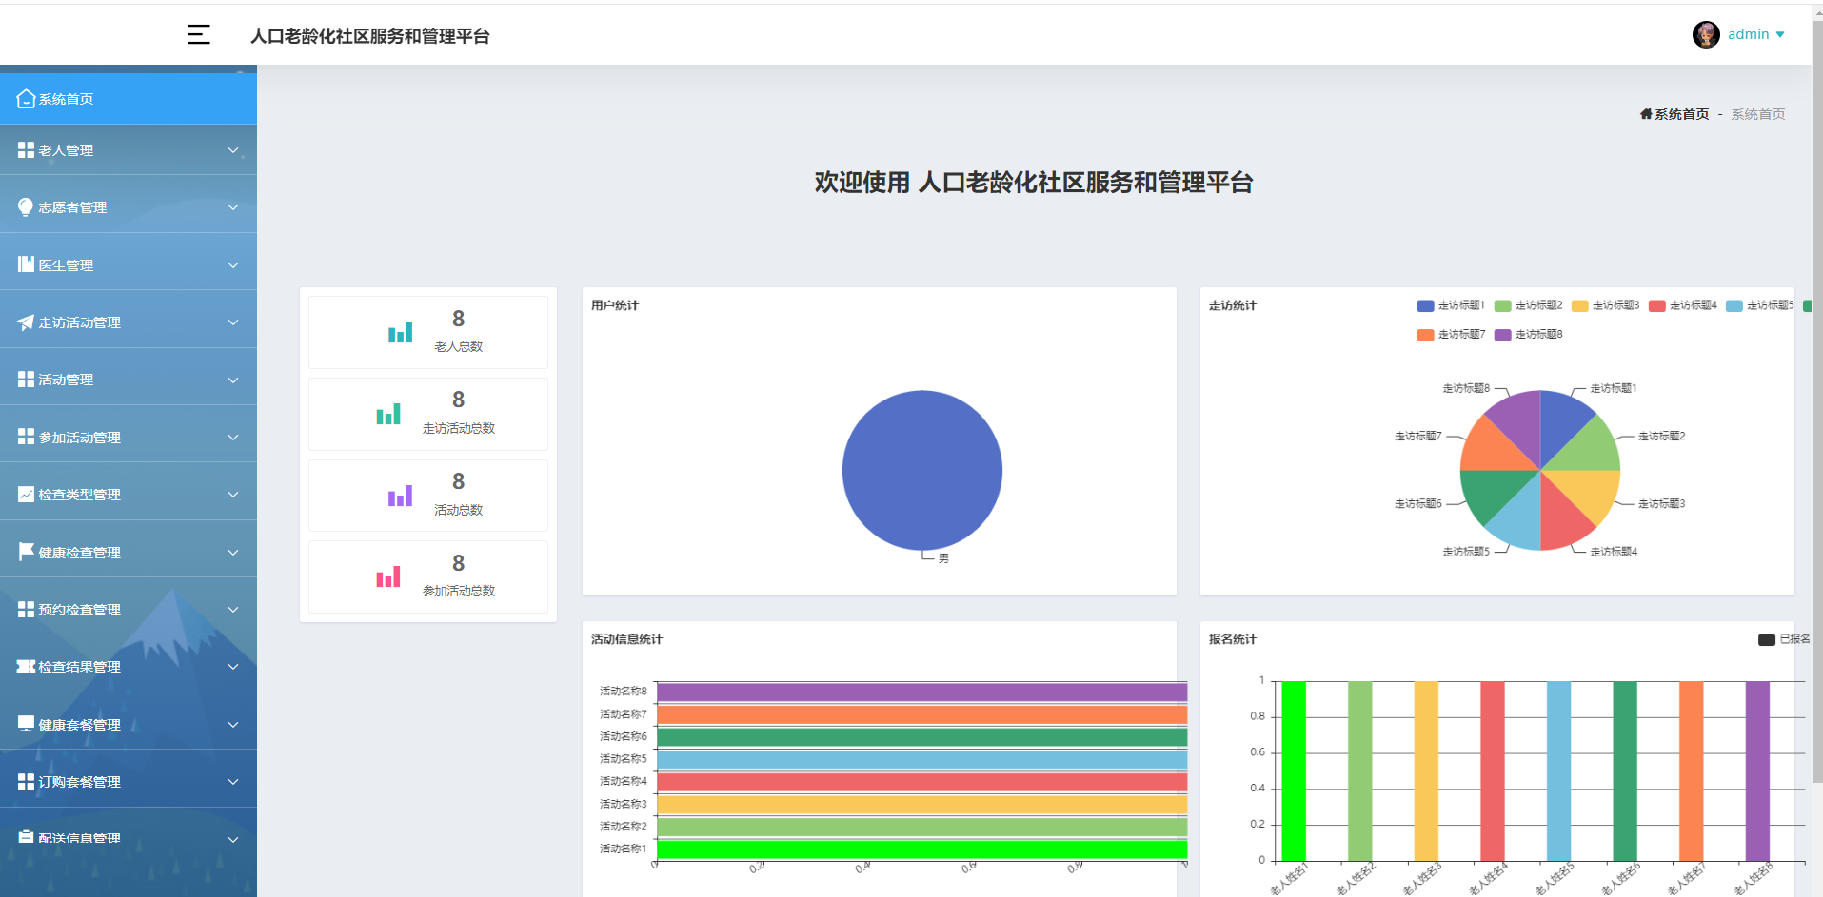This screenshot has height=897, width=1823.
Task: Toggle the sidebar with the hamburger icon
Action: point(198,35)
